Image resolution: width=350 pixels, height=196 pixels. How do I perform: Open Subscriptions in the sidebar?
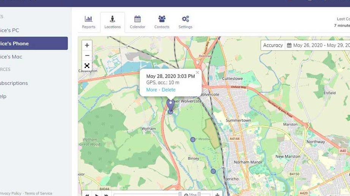[x=14, y=83]
